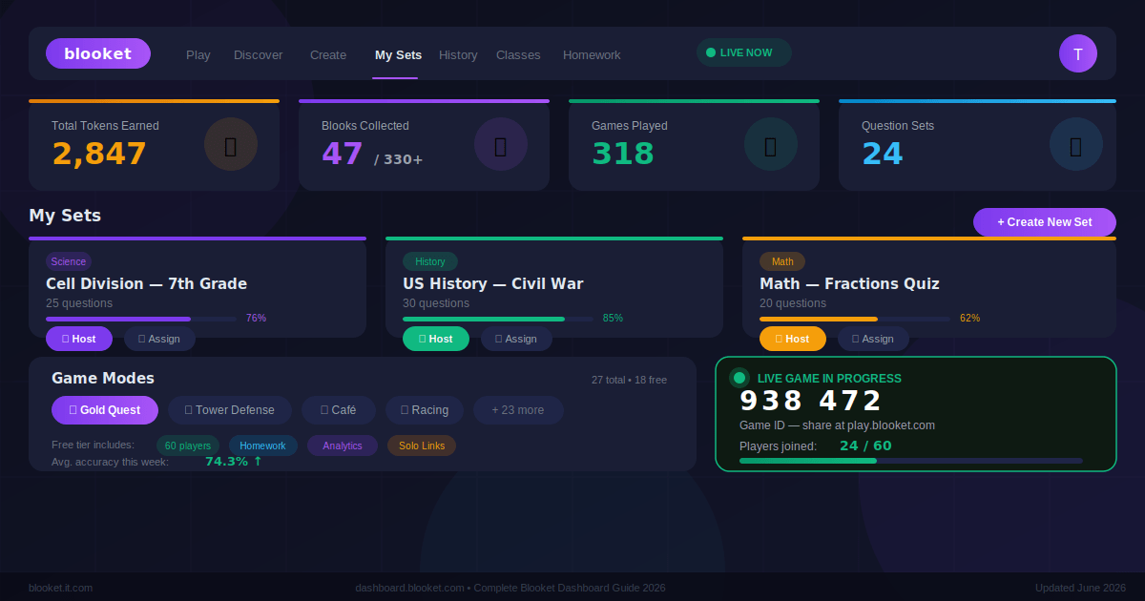
Task: Click the 74.3% accuracy value
Action: (234, 462)
